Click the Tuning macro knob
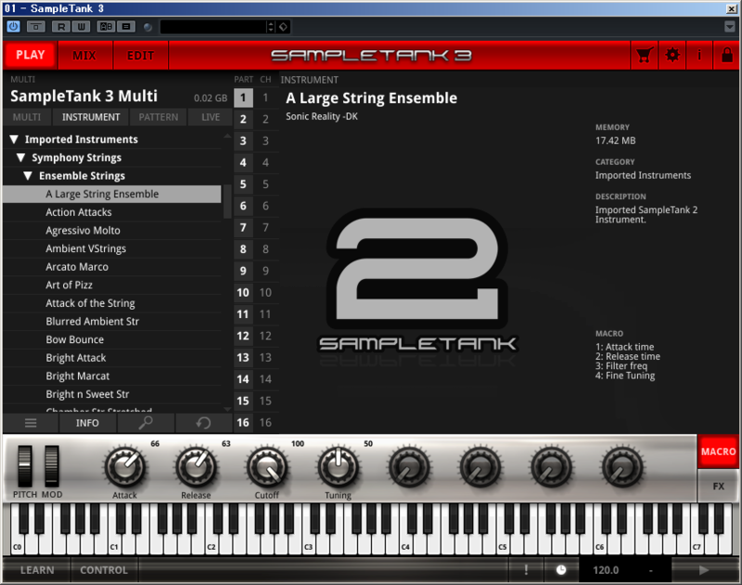 click(338, 467)
